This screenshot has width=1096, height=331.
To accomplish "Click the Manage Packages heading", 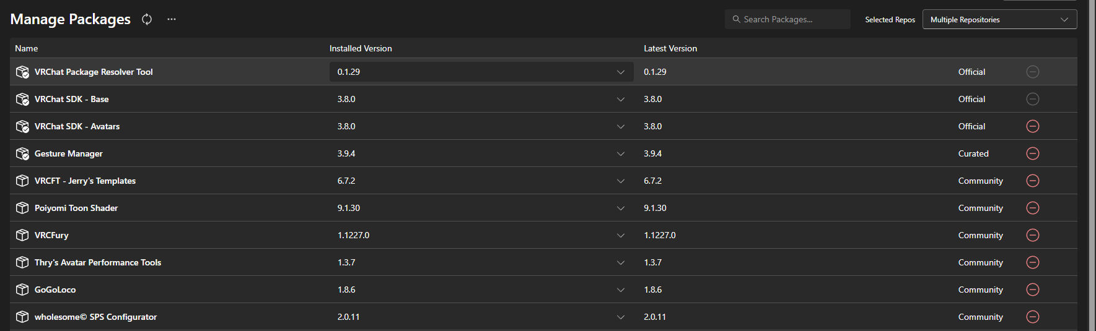I will [x=71, y=19].
